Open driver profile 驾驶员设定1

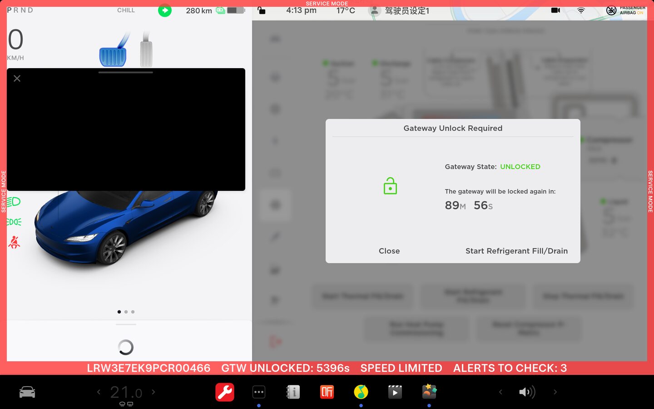(x=400, y=10)
